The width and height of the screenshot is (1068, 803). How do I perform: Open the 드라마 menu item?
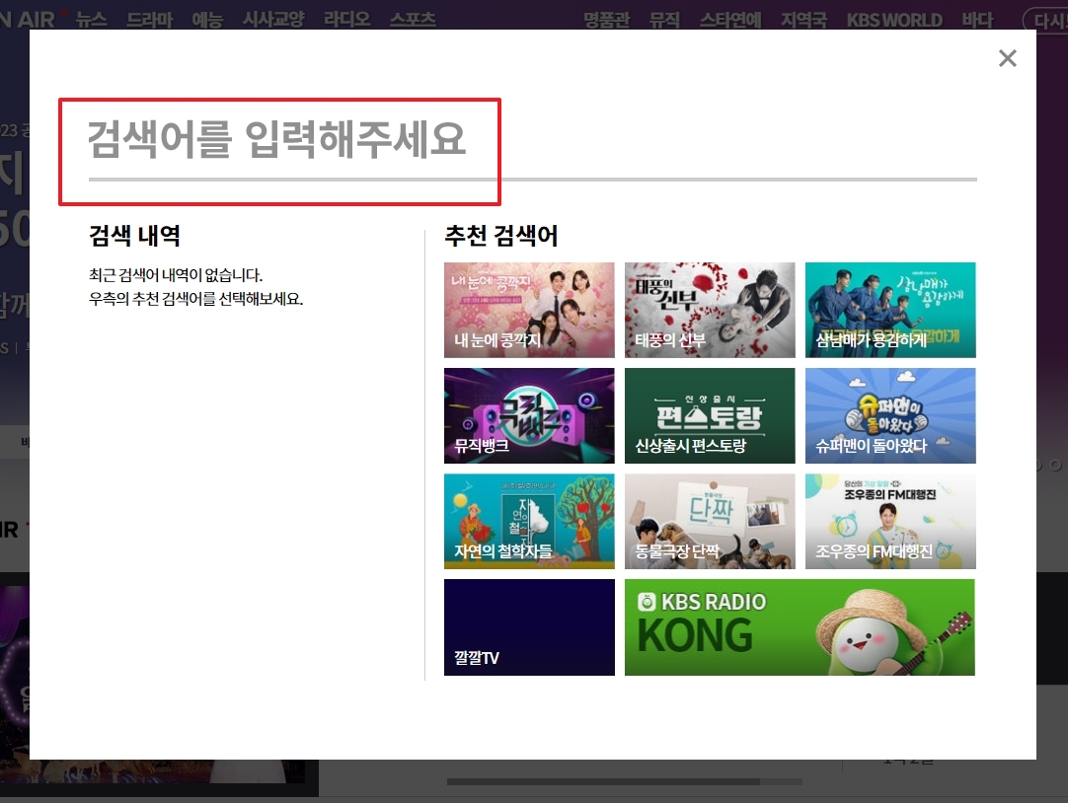tap(150, 19)
